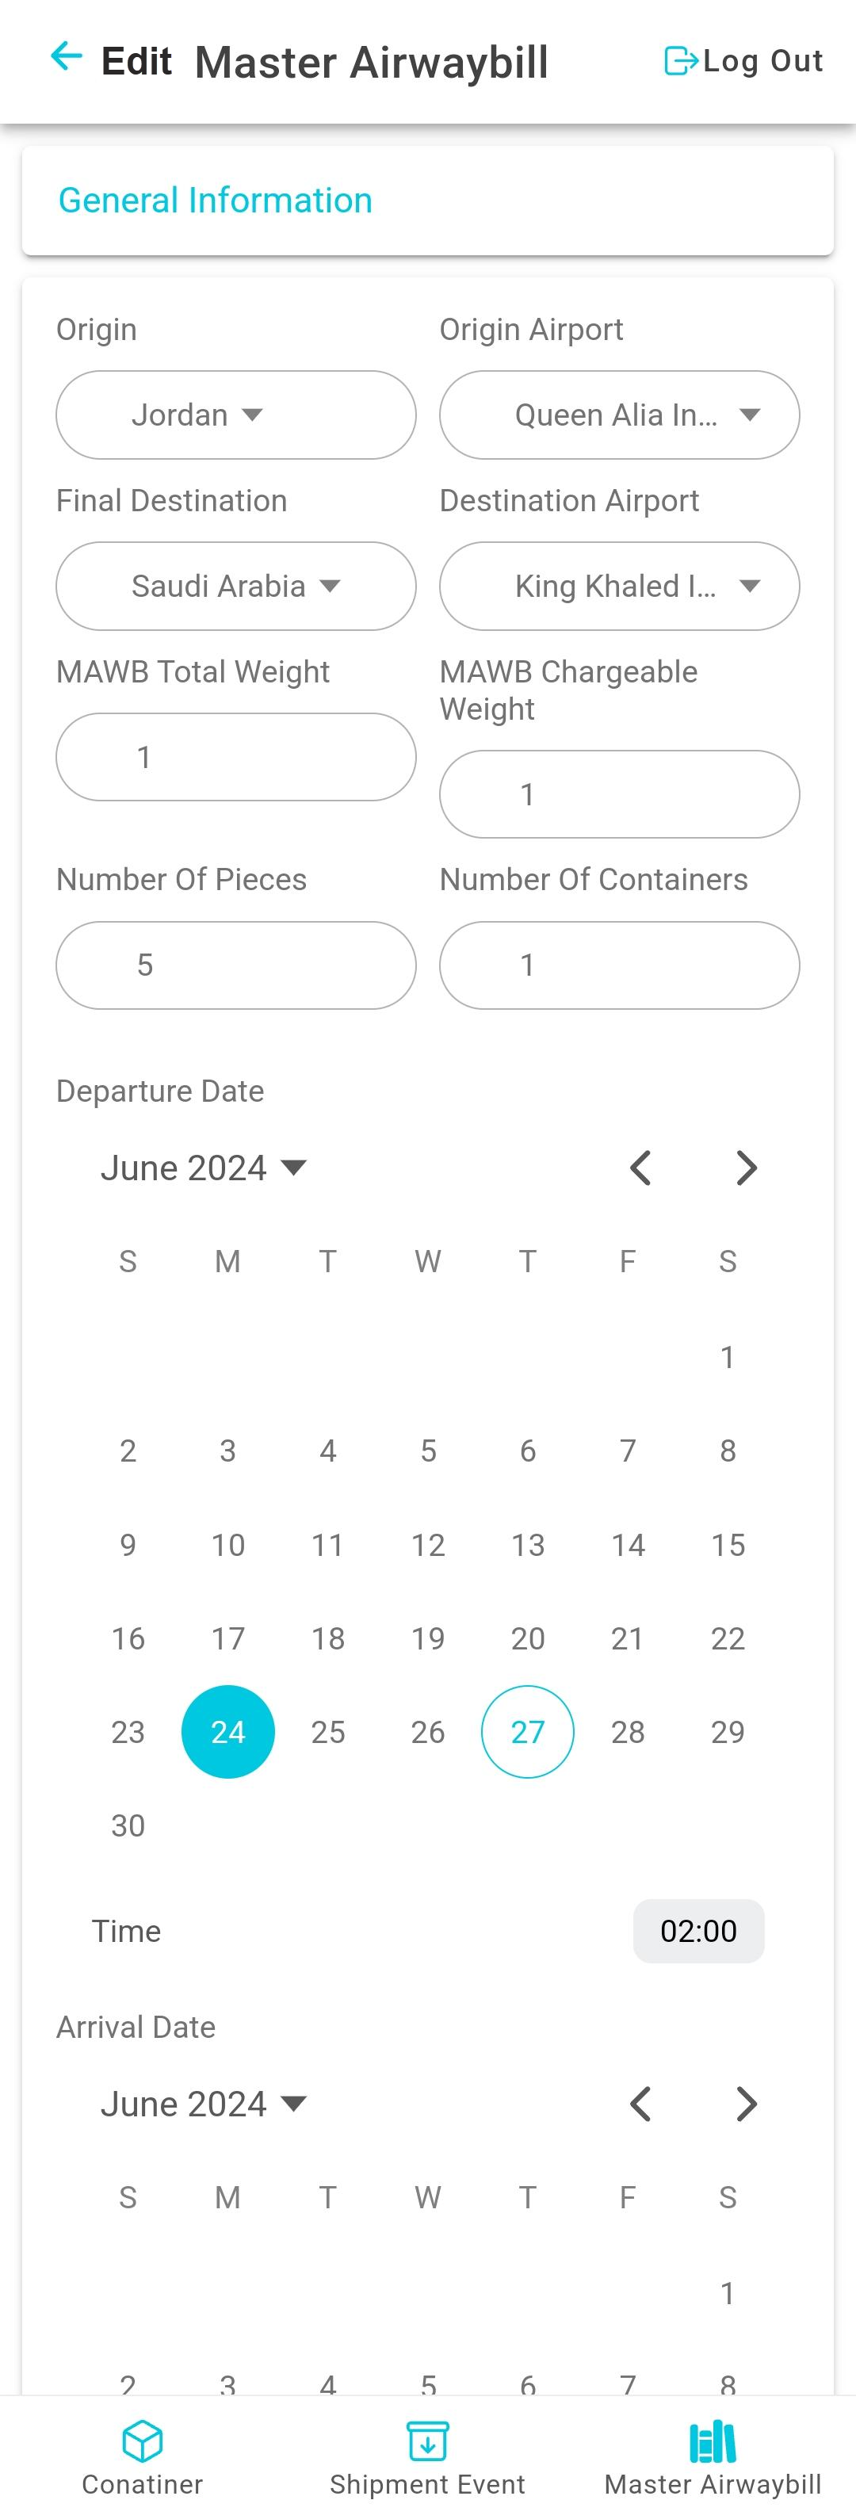Image resolution: width=856 pixels, height=2519 pixels.
Task: Expand Destination Airport King Khaled dropdown
Action: (x=619, y=586)
